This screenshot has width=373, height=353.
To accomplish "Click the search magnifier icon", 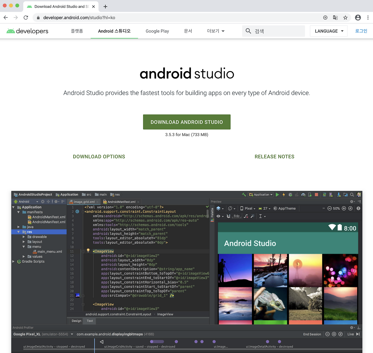I will (248, 31).
